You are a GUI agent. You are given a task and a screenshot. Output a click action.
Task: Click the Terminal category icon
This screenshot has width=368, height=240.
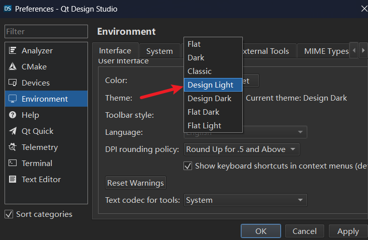13,164
